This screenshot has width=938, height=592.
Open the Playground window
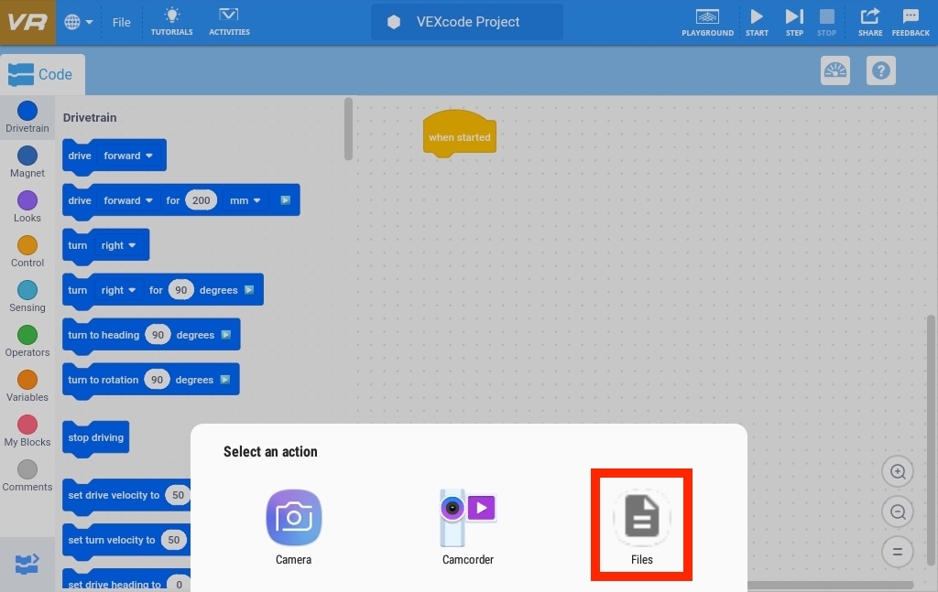click(707, 23)
